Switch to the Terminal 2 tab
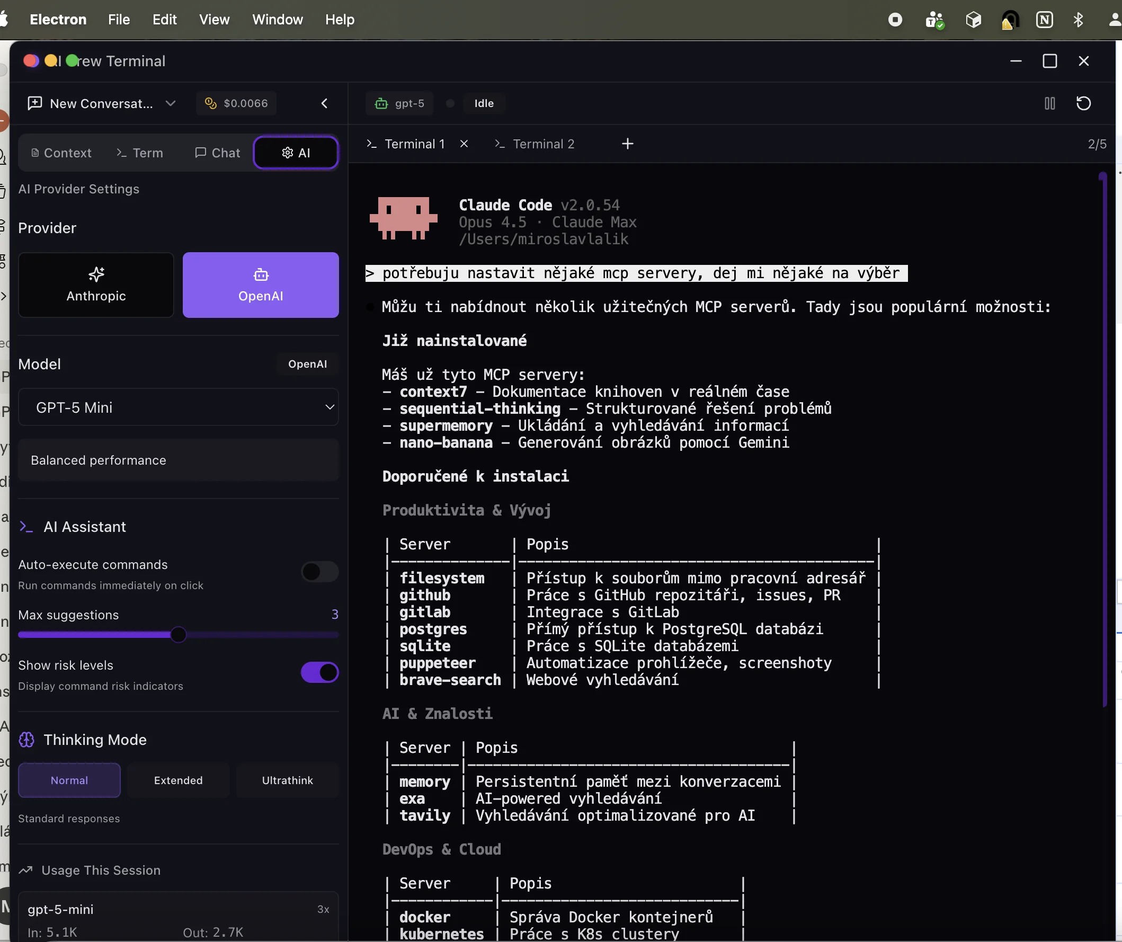Viewport: 1122px width, 942px height. tap(543, 143)
